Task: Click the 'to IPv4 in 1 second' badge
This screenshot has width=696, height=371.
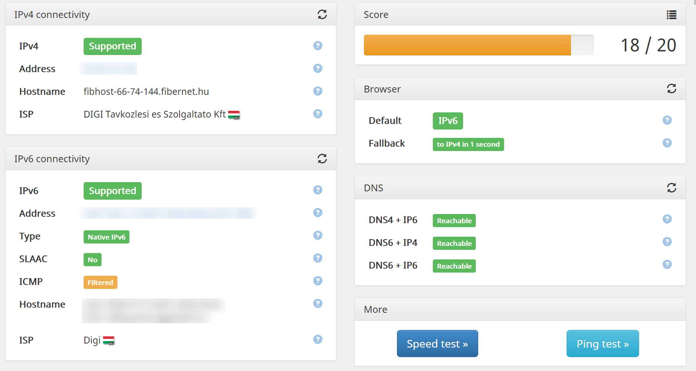Action: pyautogui.click(x=468, y=144)
